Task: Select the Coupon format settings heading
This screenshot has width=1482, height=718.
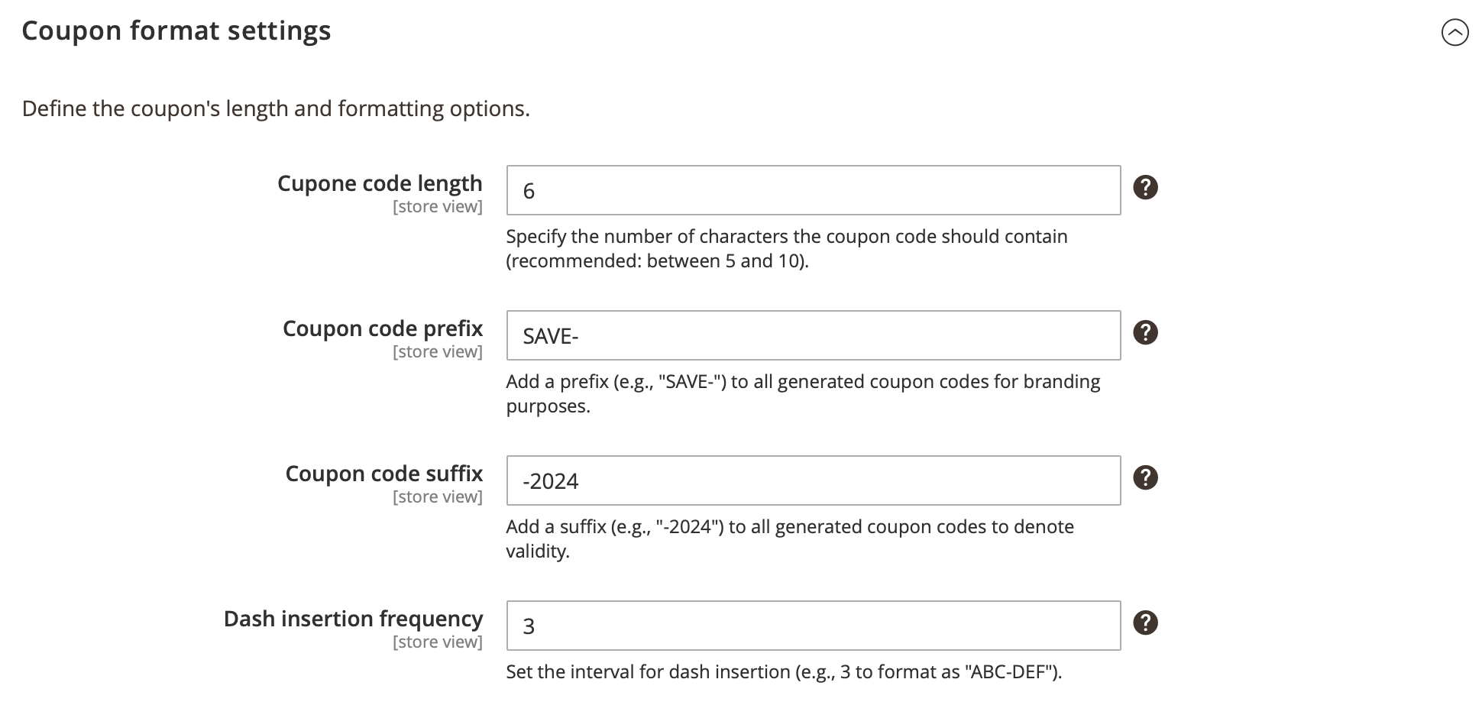Action: click(177, 31)
